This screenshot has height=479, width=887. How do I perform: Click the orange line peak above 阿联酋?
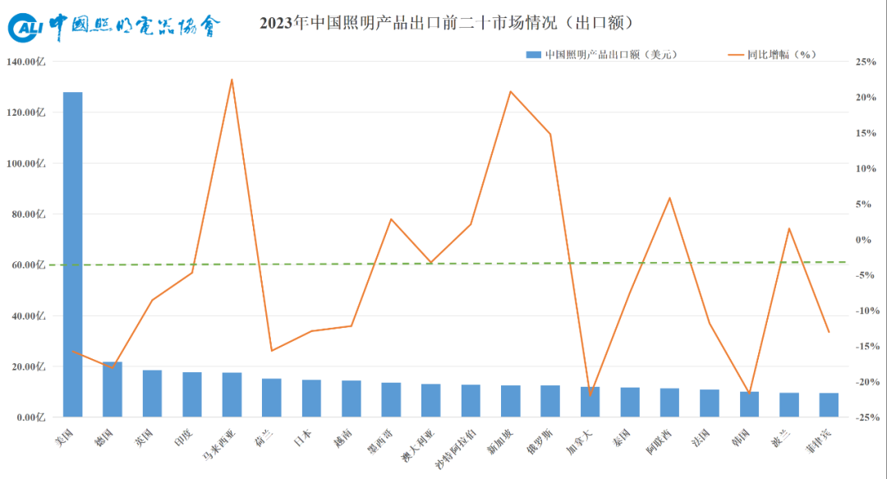pos(670,198)
